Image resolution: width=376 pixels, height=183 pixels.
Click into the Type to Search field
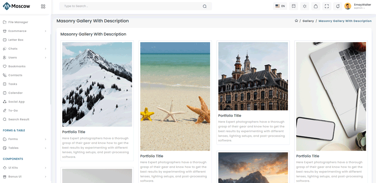click(132, 6)
